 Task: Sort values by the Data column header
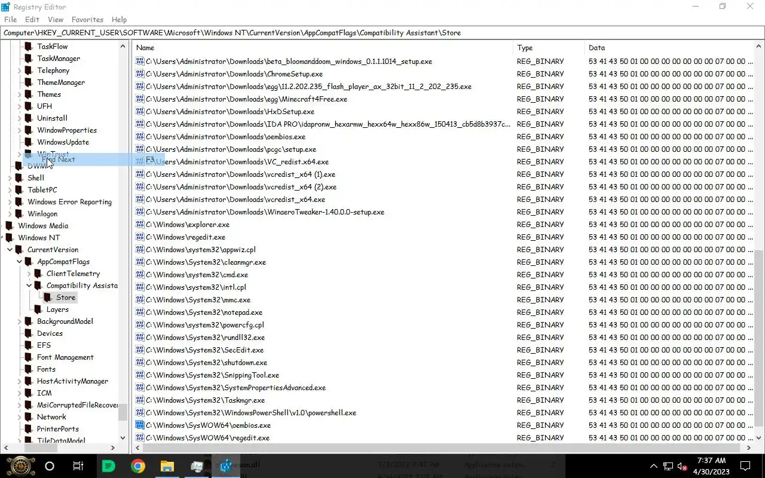669,48
